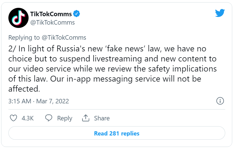The image size is (235, 150).
Task: Open the Twitter bird logo
Action: pyautogui.click(x=220, y=13)
